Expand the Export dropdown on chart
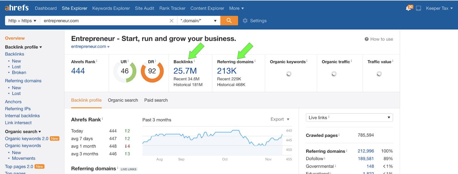458x174 pixels. (280, 119)
